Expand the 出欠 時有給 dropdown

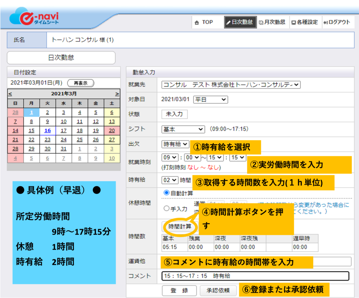pyautogui.click(x=175, y=144)
